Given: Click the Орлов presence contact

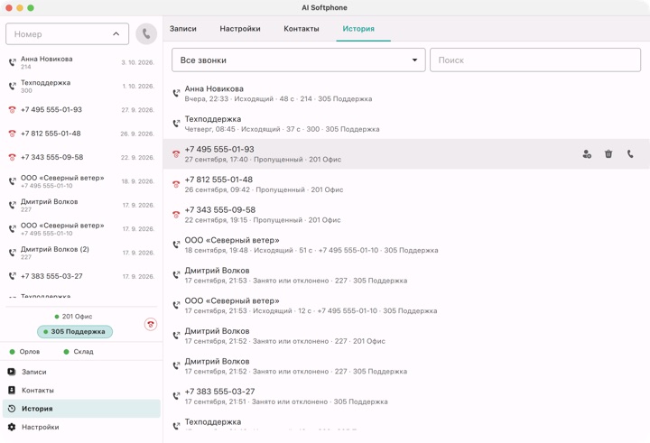Looking at the screenshot, I should [25, 351].
